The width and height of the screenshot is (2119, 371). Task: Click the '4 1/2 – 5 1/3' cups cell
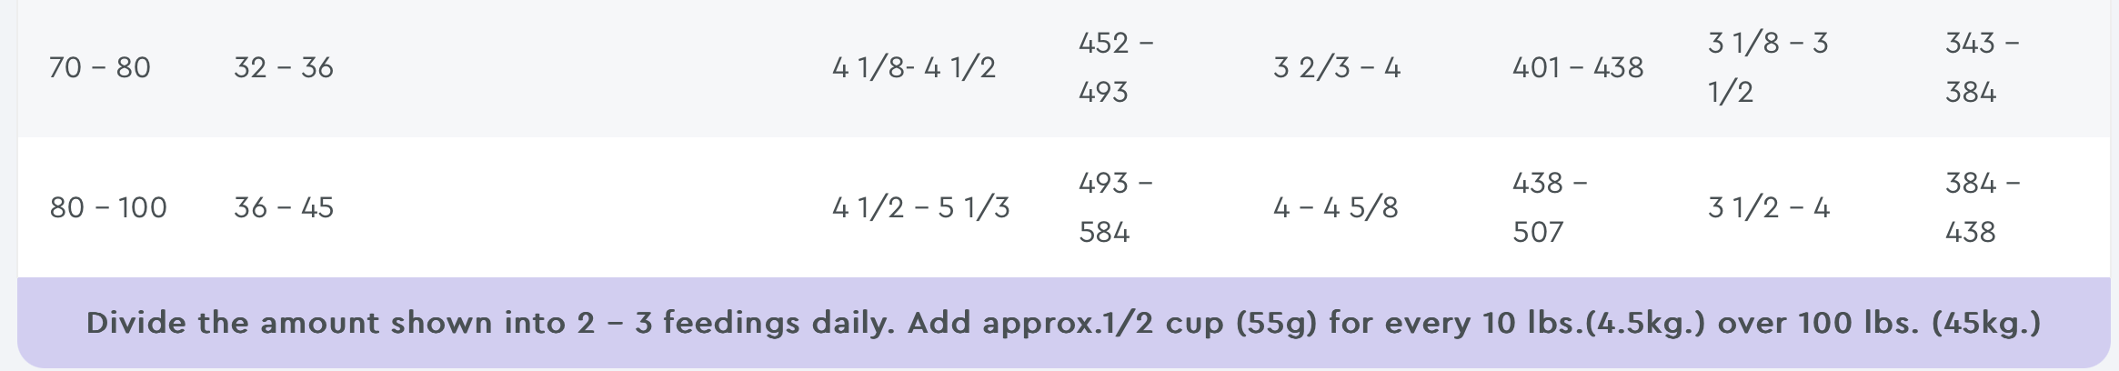(921, 207)
